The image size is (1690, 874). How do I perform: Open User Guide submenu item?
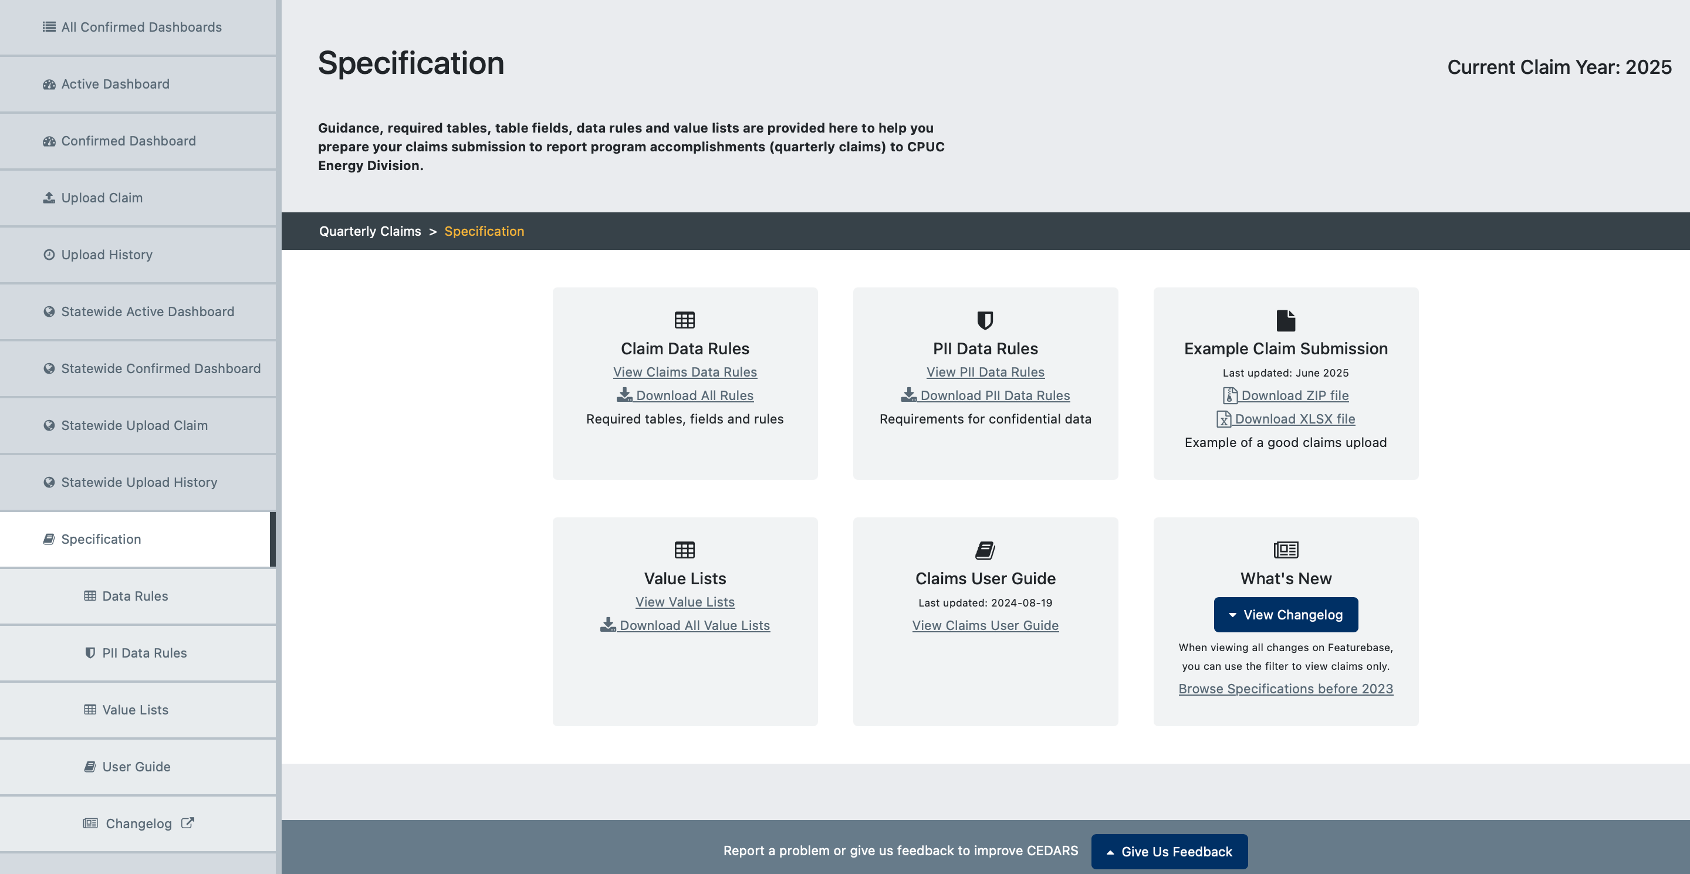[138, 767]
